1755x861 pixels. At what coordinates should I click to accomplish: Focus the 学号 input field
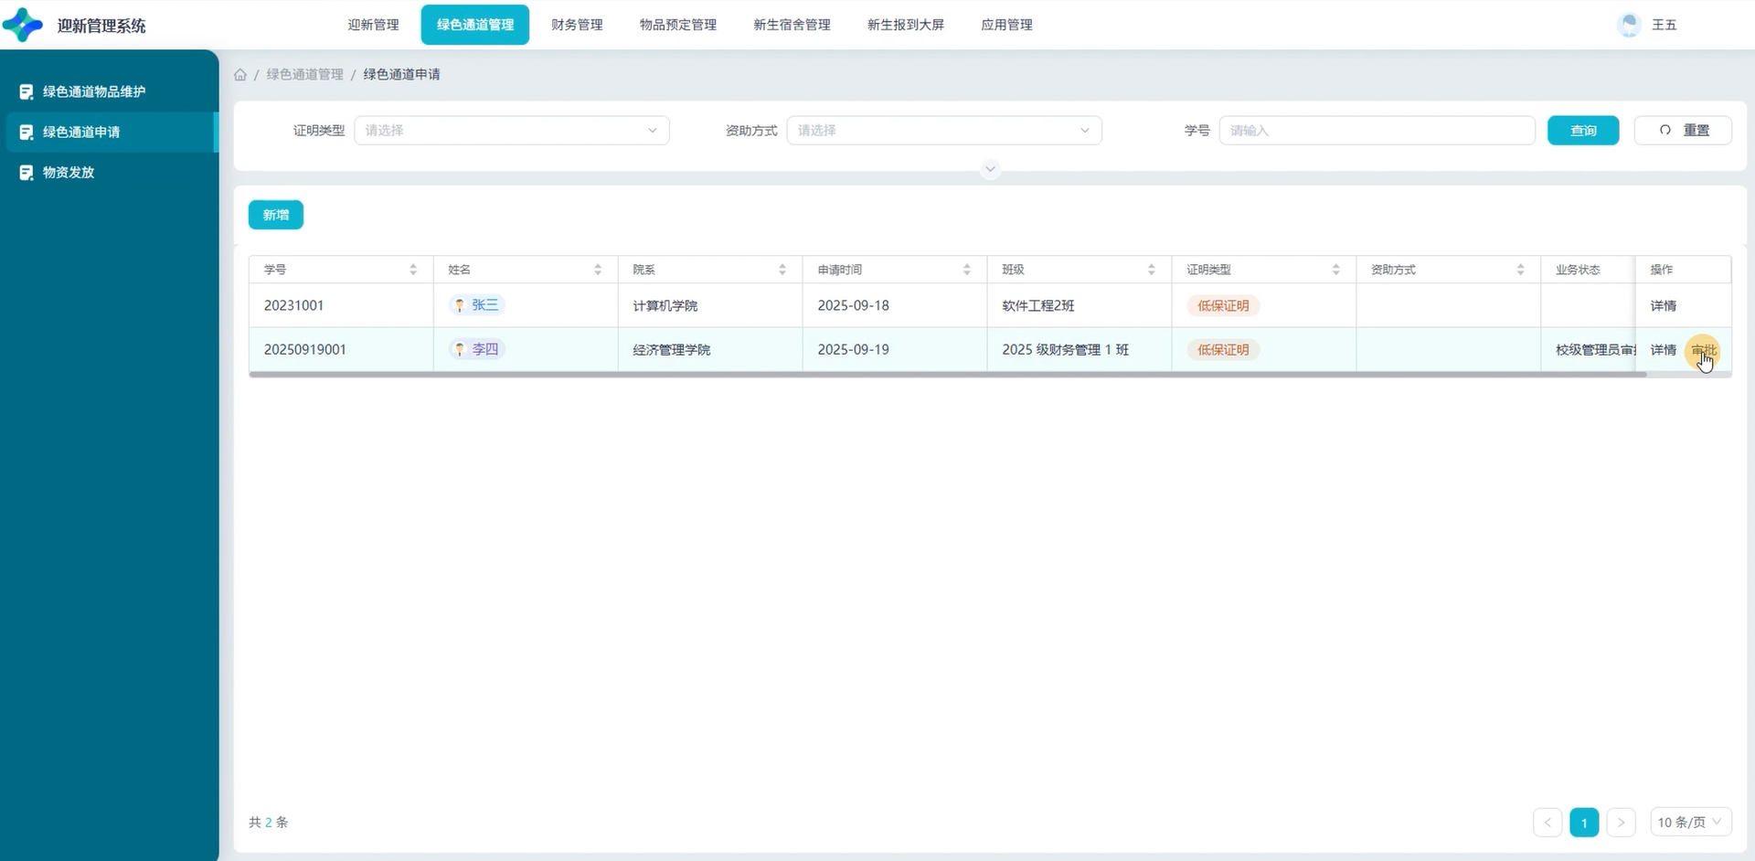(x=1376, y=131)
